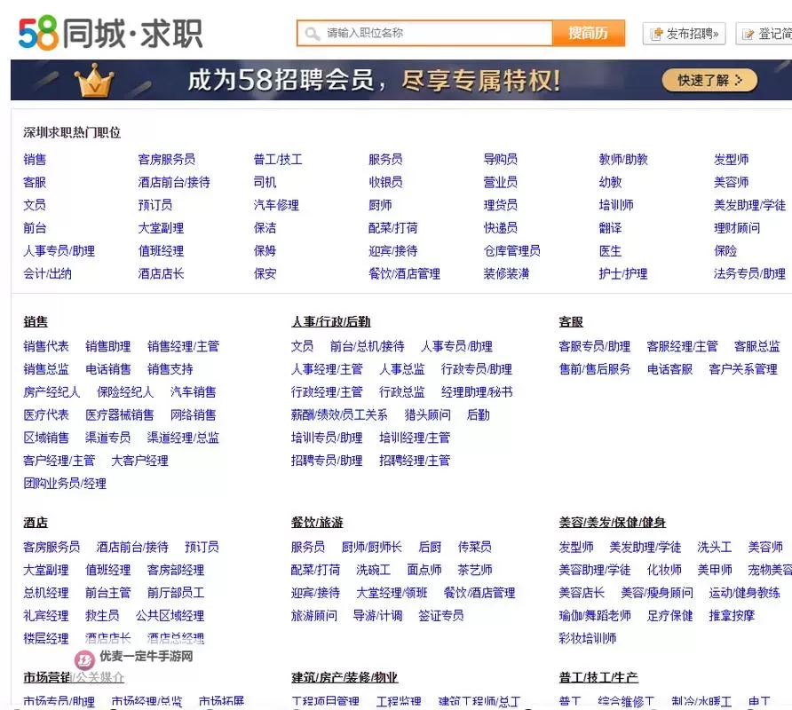Open 建筑/房产/装修/物业 category heading
Screen dimensions: 792x710
[x=345, y=678]
